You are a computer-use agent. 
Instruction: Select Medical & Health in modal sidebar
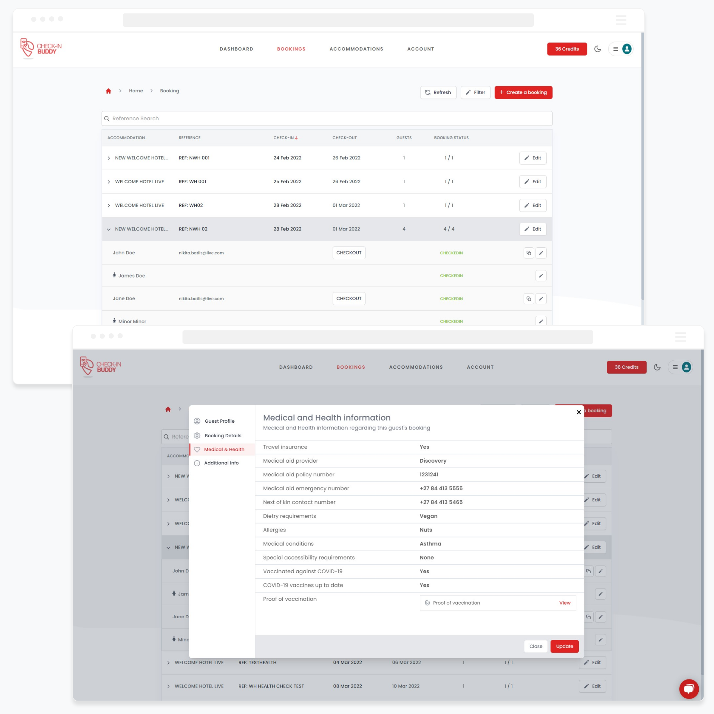[x=222, y=450]
